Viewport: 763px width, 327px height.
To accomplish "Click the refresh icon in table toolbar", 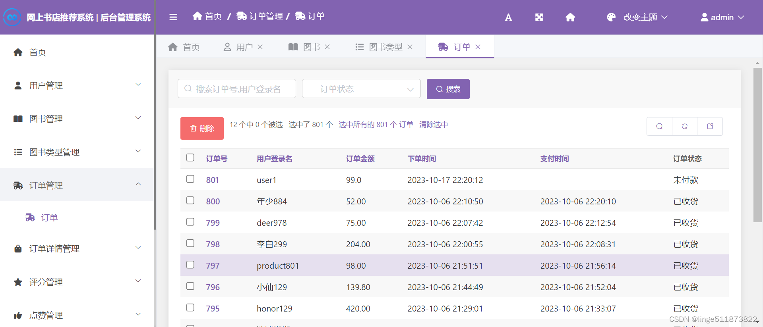I will point(685,126).
